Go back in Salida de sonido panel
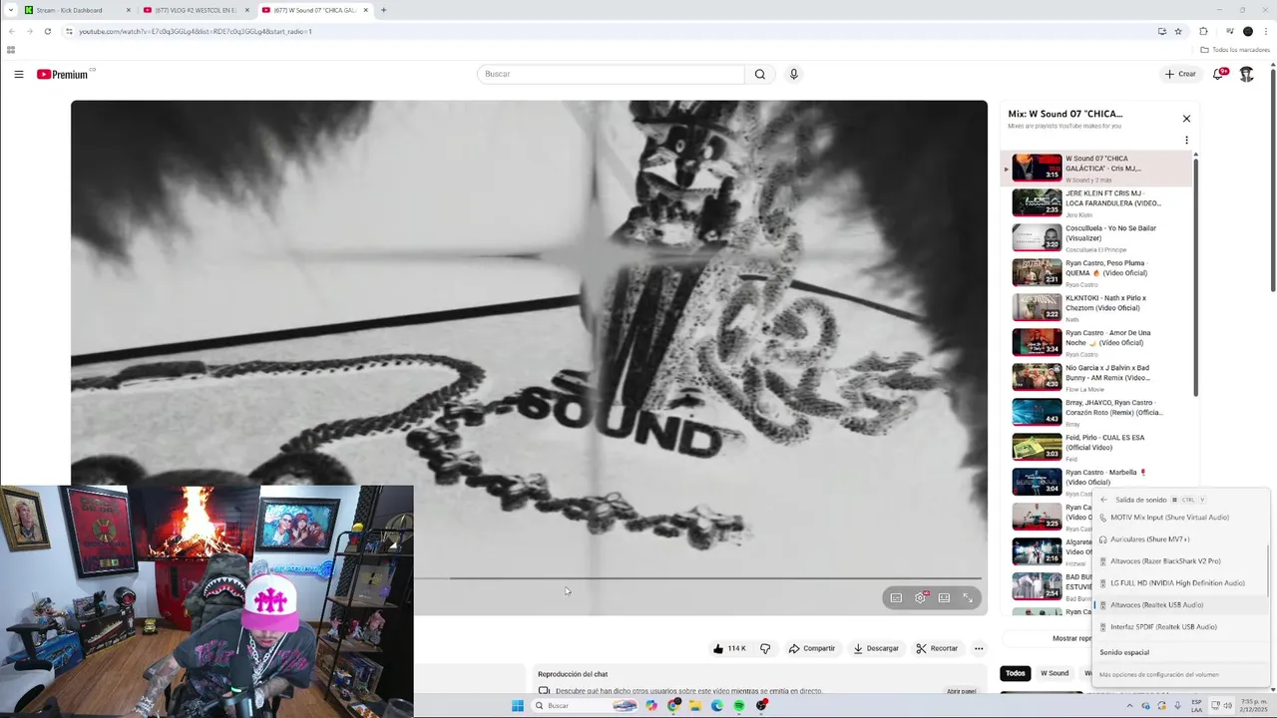 1103,500
